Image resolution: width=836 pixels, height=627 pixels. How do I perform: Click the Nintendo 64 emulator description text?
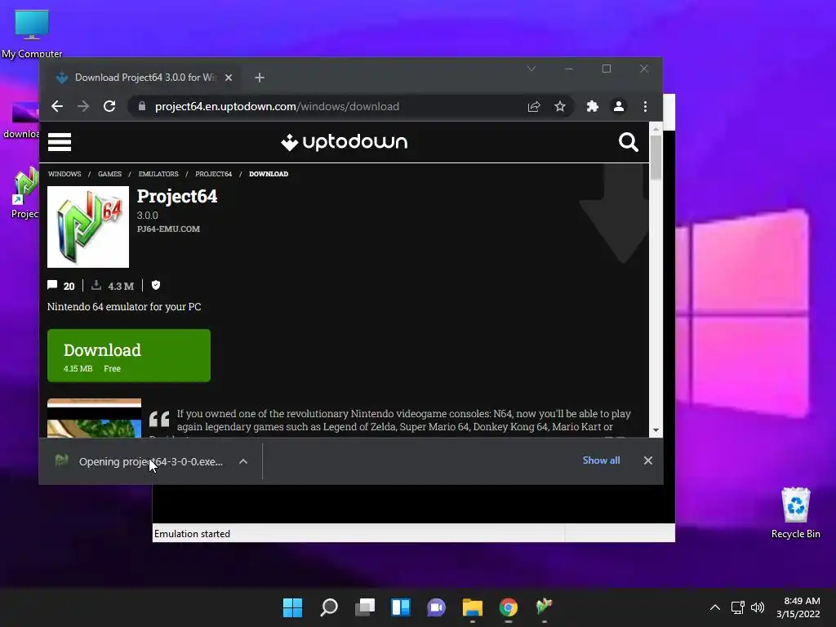click(124, 307)
